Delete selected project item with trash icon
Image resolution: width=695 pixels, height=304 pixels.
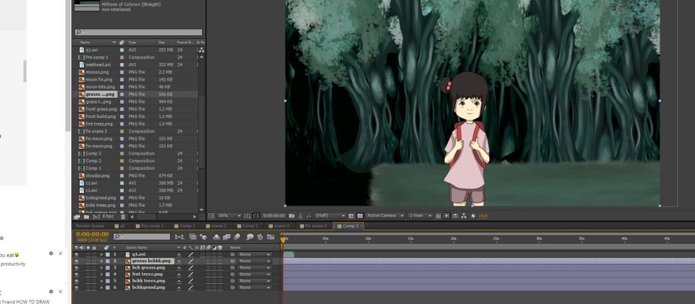123,217
